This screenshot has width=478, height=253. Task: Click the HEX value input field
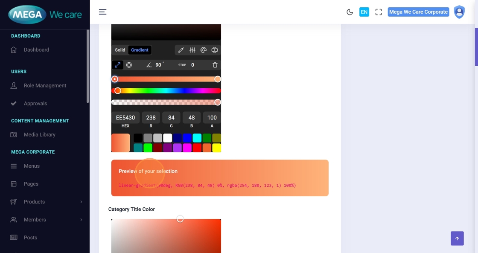coord(125,118)
